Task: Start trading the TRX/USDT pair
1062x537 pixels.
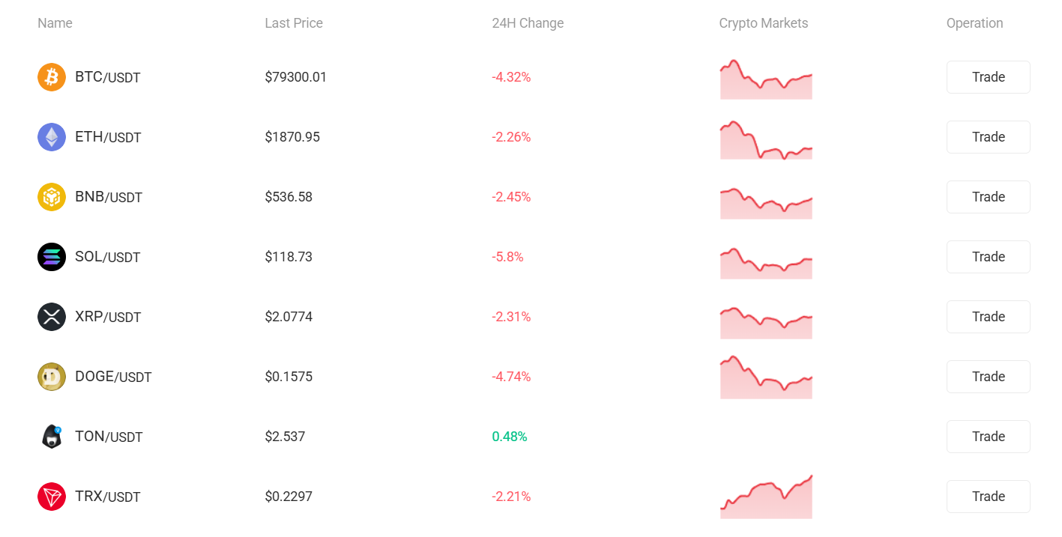Action: coord(988,497)
